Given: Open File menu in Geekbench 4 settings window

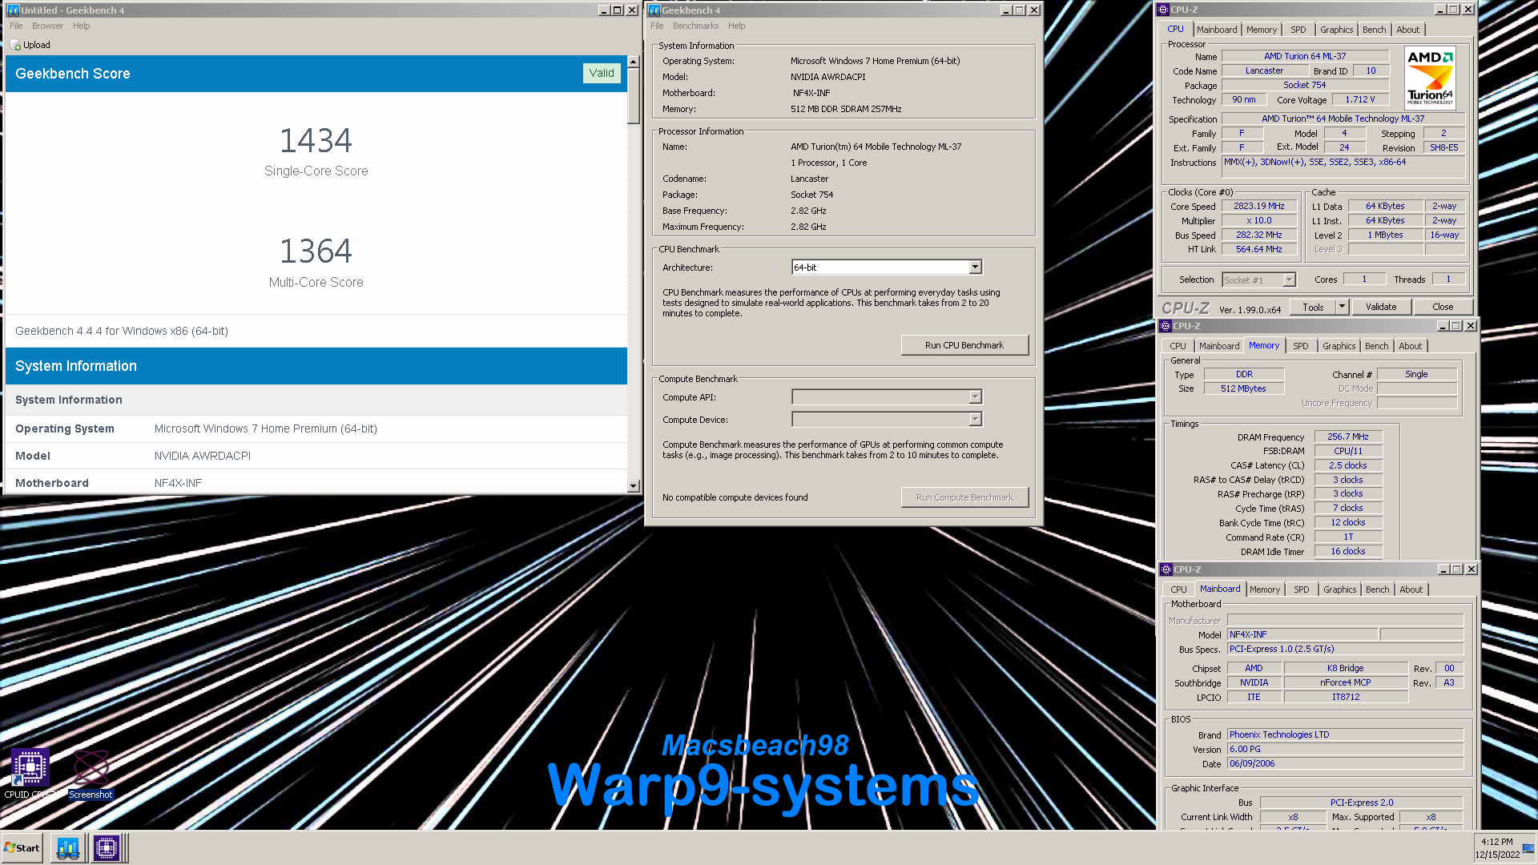Looking at the screenshot, I should coord(657,26).
